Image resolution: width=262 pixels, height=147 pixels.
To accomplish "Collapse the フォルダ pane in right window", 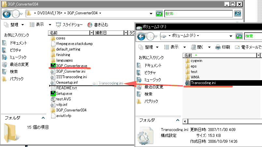I will coord(178,120).
